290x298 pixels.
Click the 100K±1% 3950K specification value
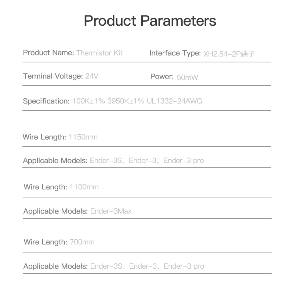(x=137, y=101)
